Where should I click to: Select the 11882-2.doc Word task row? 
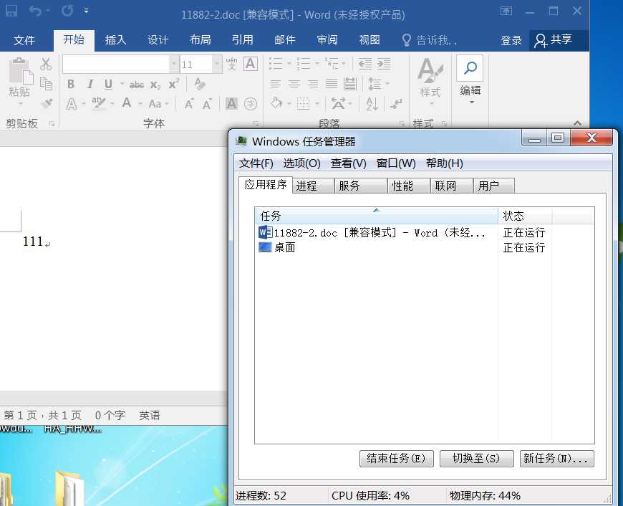tap(425, 233)
